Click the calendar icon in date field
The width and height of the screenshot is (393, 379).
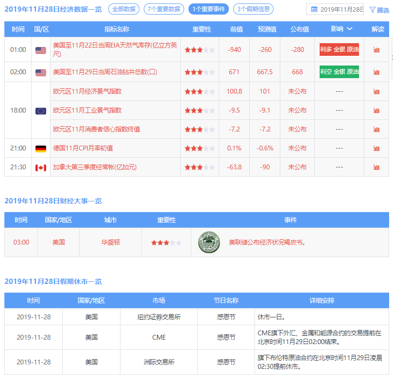tap(314, 9)
